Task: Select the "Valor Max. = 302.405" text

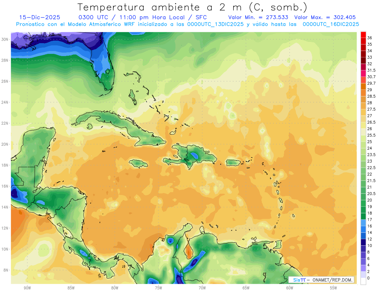Action: click(325, 18)
